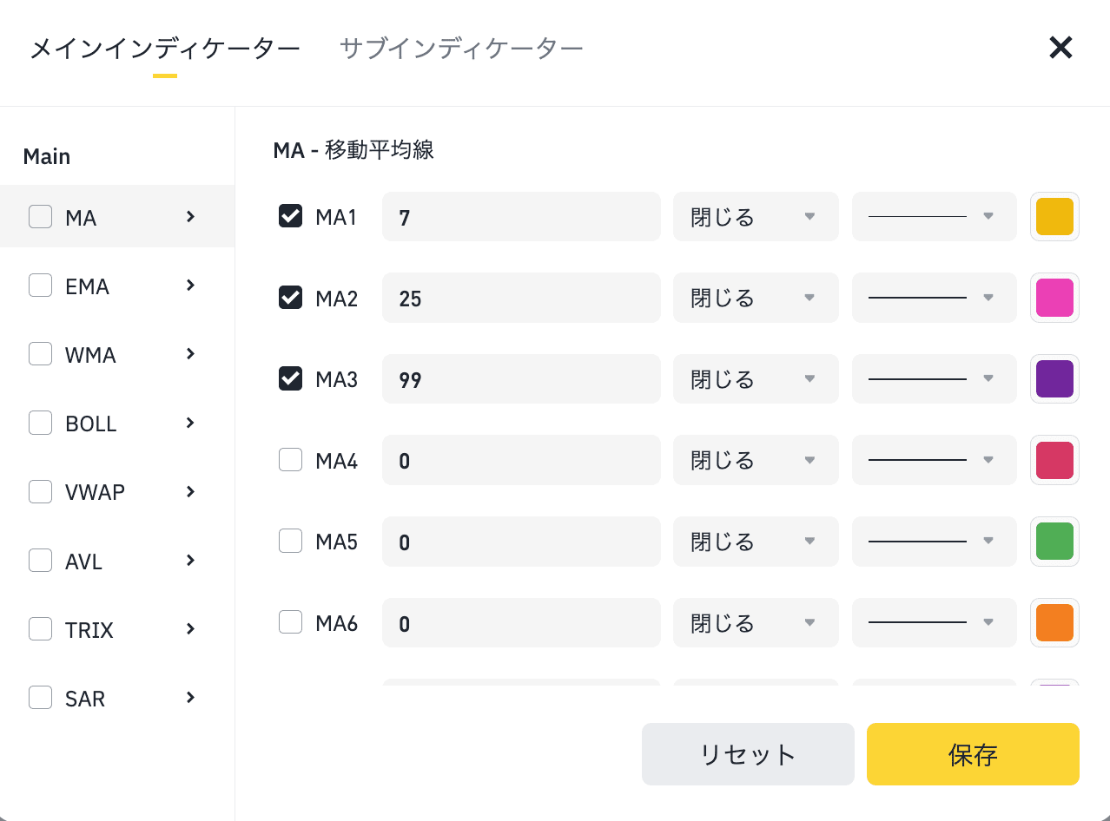Open the purple MA3 color swatch

tap(1054, 379)
